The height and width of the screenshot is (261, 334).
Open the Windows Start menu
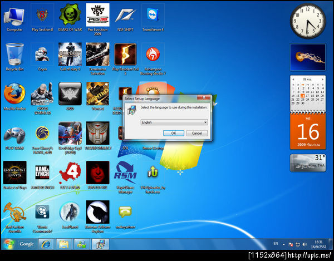[8, 244]
